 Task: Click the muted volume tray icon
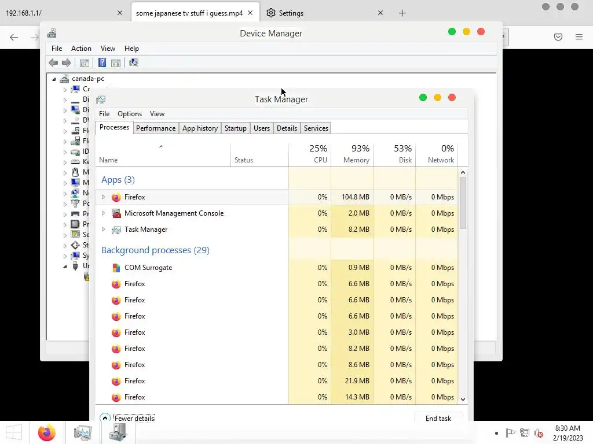tap(538, 432)
